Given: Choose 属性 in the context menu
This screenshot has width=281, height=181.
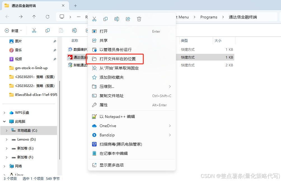Looking at the screenshot, I should tap(132, 105).
